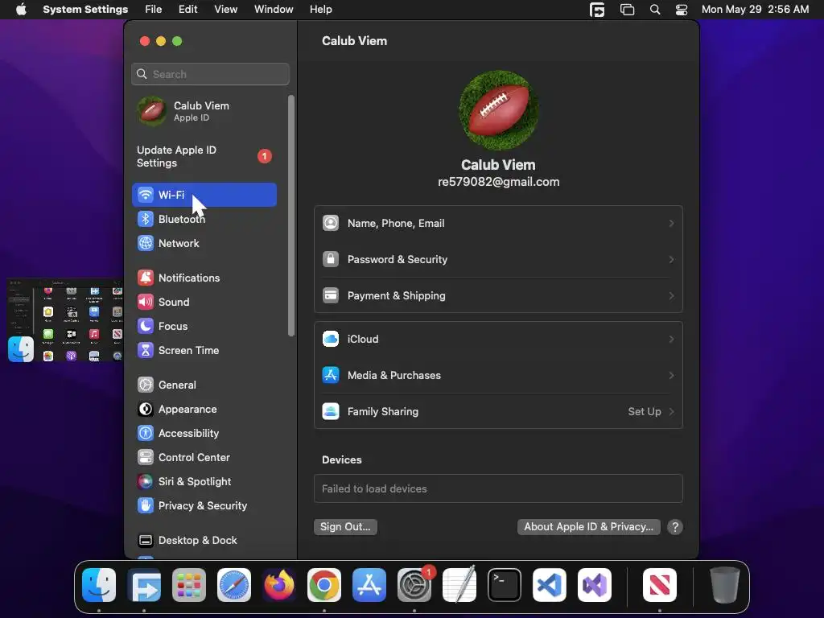This screenshot has width=824, height=618.
Task: Open the Window menu
Action: pyautogui.click(x=274, y=10)
